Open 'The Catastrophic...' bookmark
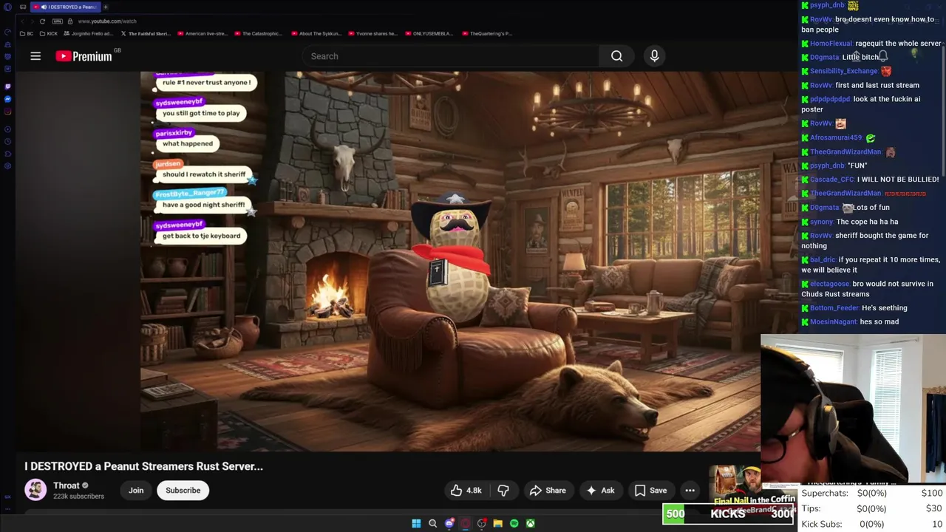 258,33
